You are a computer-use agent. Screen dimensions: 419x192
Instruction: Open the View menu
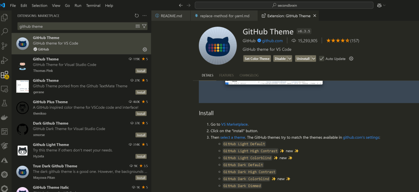coord(56,5)
